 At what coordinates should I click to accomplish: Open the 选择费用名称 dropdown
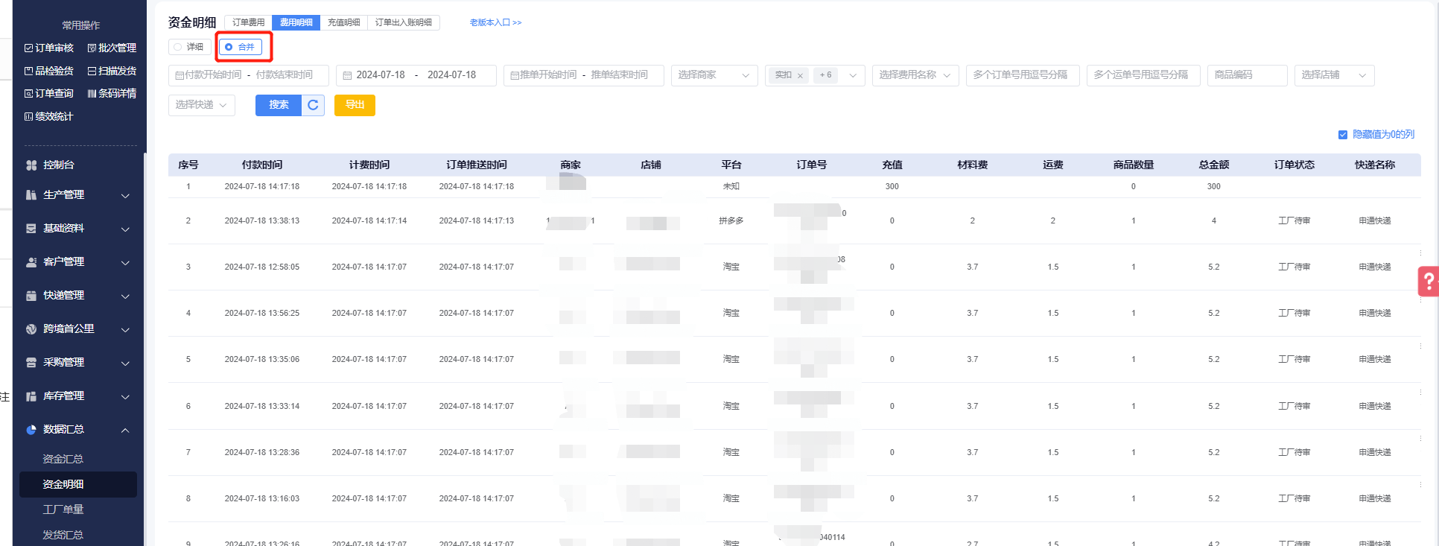pos(915,75)
